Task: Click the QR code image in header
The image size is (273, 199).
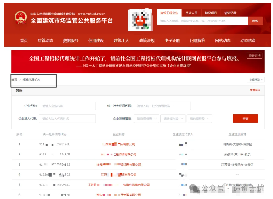Action: 140,20
